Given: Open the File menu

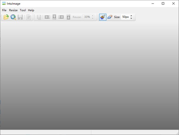Looking at the screenshot, I should coord(4,10).
